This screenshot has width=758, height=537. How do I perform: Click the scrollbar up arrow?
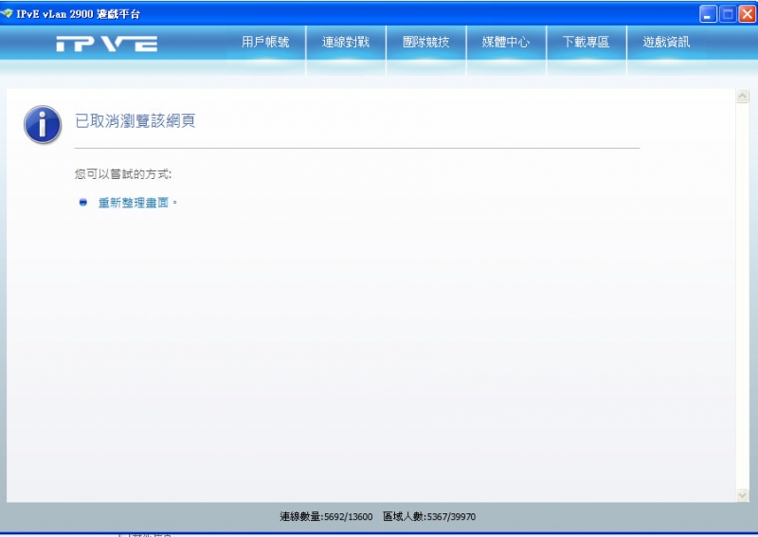(x=743, y=96)
